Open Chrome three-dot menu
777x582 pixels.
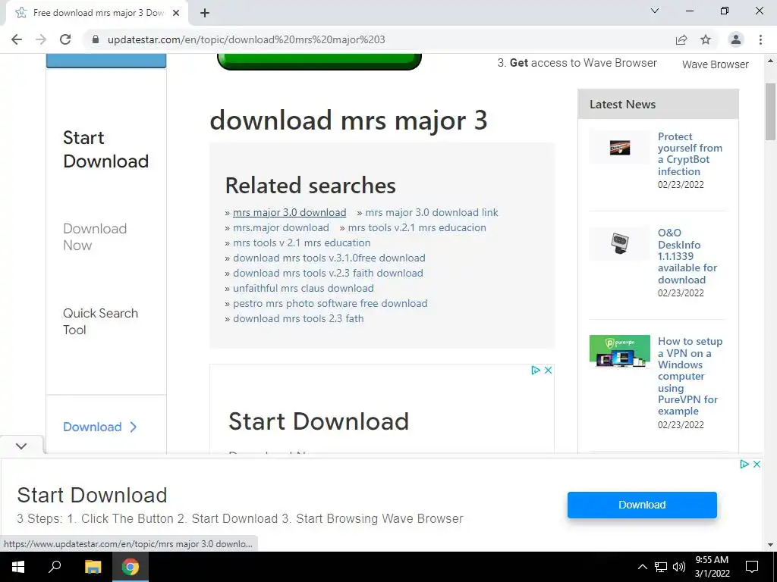point(760,39)
